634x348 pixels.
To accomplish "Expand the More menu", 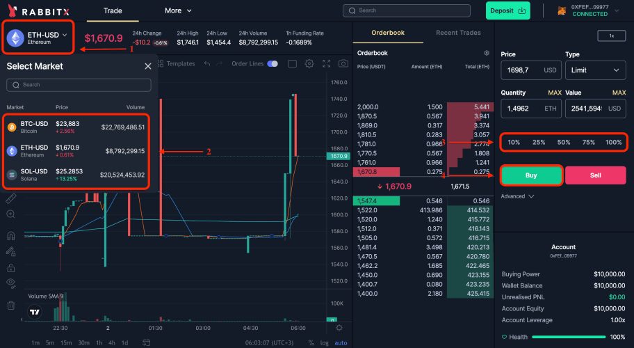I will [x=178, y=11].
